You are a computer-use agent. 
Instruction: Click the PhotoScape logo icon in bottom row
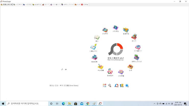click(x=116, y=86)
